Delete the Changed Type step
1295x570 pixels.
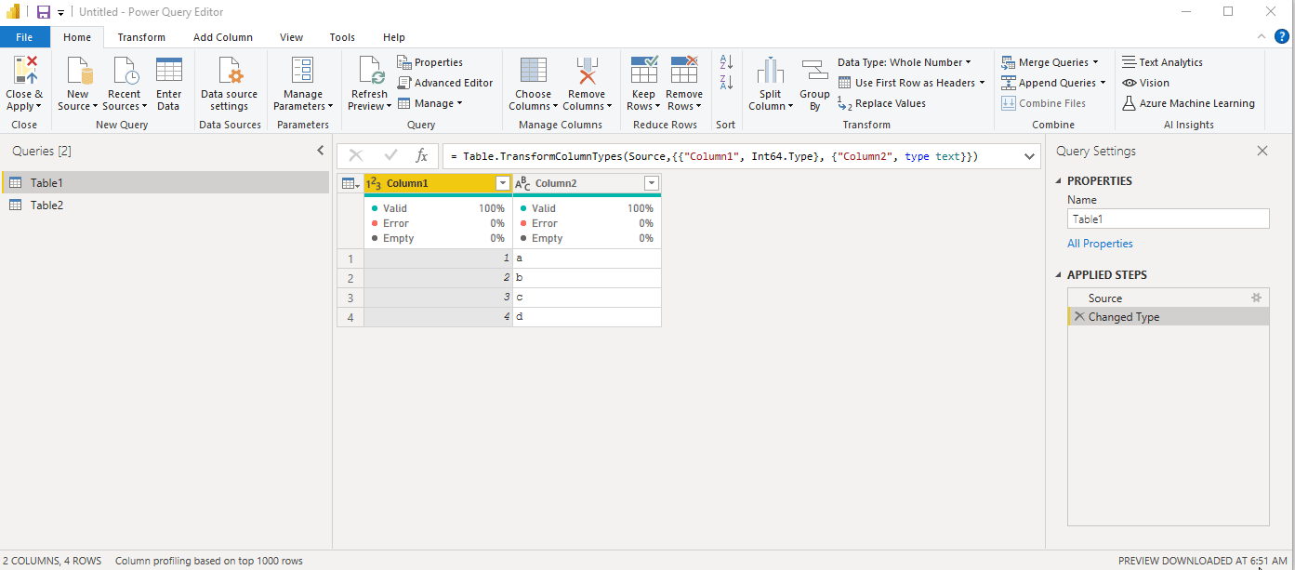[x=1078, y=316]
